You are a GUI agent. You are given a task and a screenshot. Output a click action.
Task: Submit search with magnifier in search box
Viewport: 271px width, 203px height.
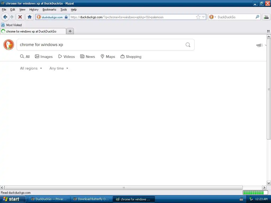click(x=188, y=45)
